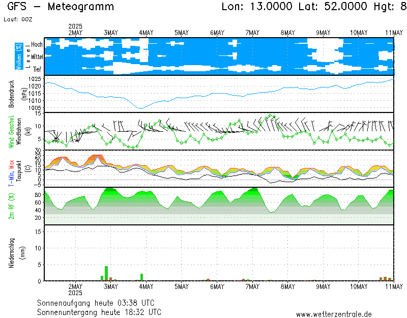Click the "9MAY" label on bottom axis
407x318 pixels.
(x=323, y=286)
